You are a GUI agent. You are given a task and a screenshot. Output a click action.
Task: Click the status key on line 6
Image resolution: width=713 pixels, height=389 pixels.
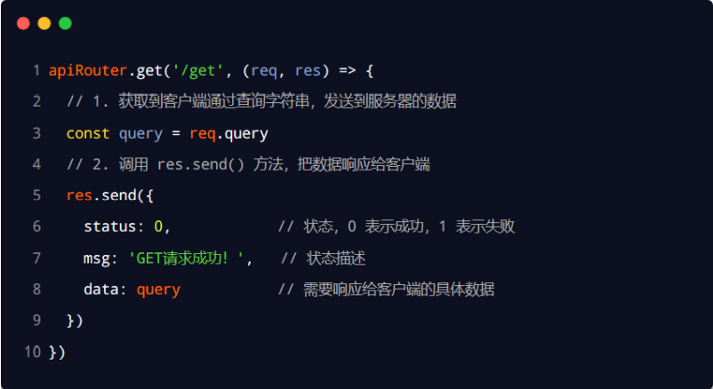pos(110,226)
